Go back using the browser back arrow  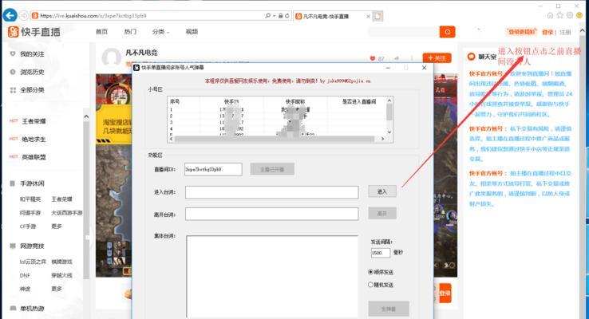pyautogui.click(x=10, y=15)
